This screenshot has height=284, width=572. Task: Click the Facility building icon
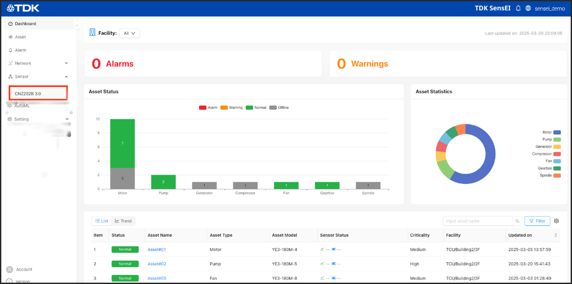pos(92,33)
